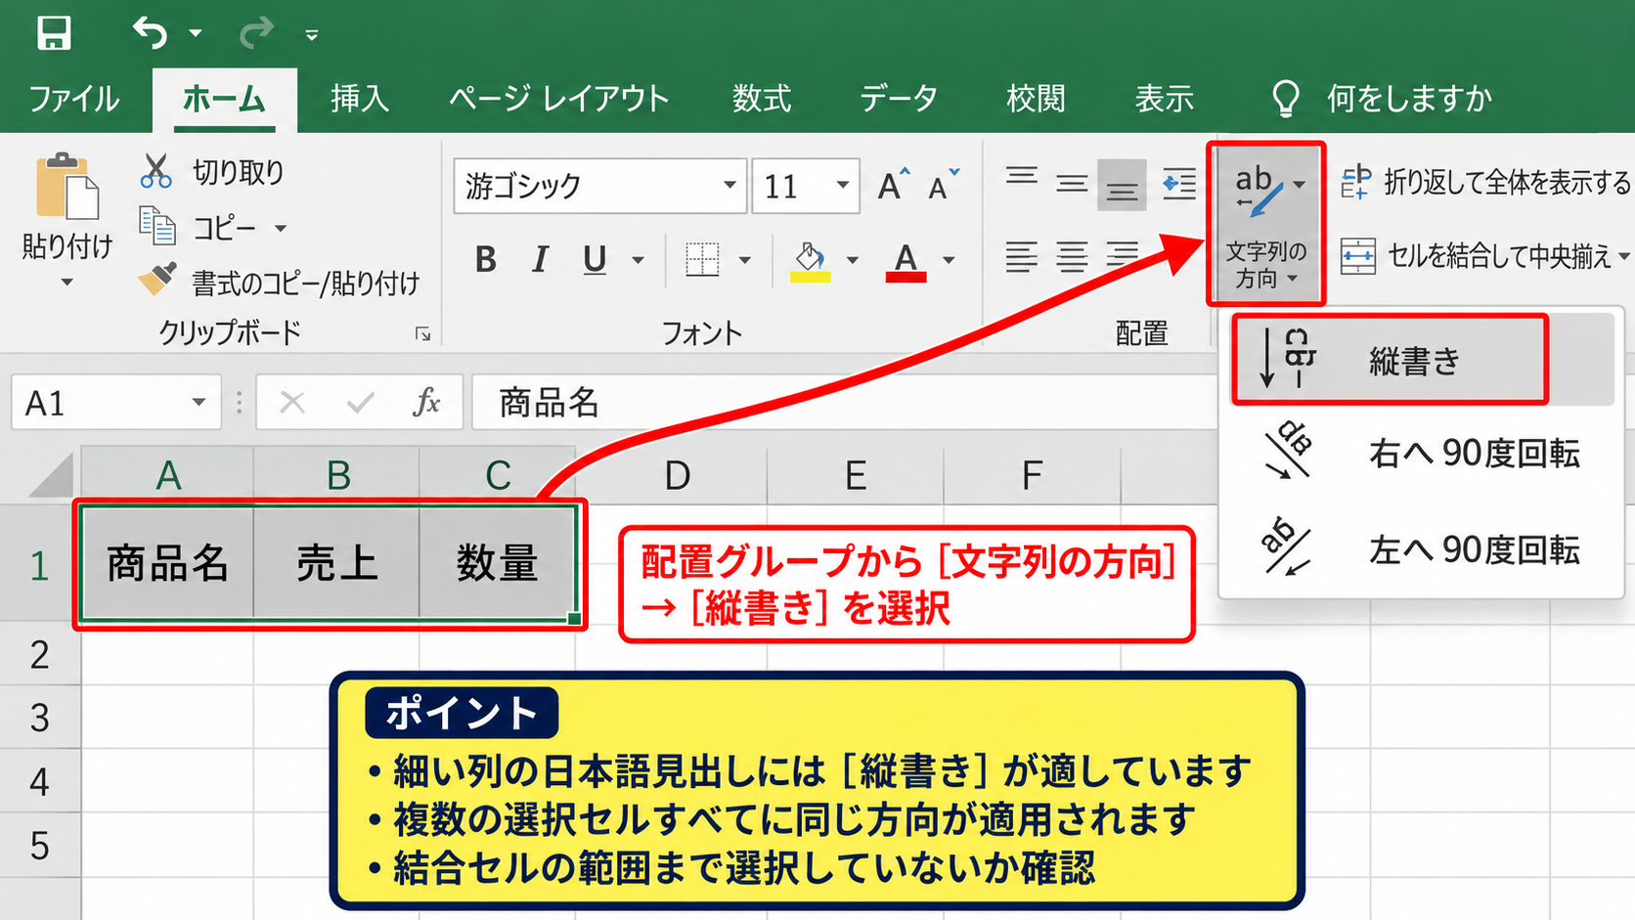Screen dimensions: 1635x920
Task: Click the Save icon in quick access toolbar
Action: point(54,33)
